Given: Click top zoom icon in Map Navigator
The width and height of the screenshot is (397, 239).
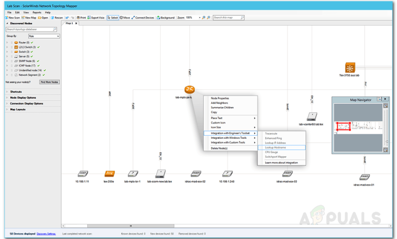Looking at the screenshot, I should [x=386, y=106].
